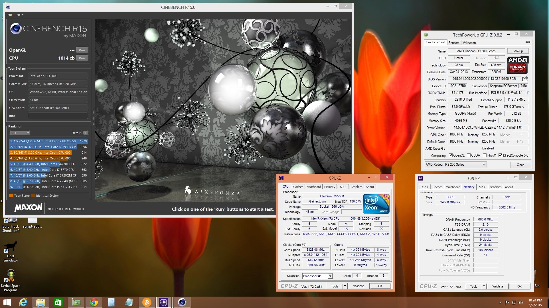Launch Internet Explorer from taskbar
The height and width of the screenshot is (308, 549).
pyautogui.click(x=23, y=302)
